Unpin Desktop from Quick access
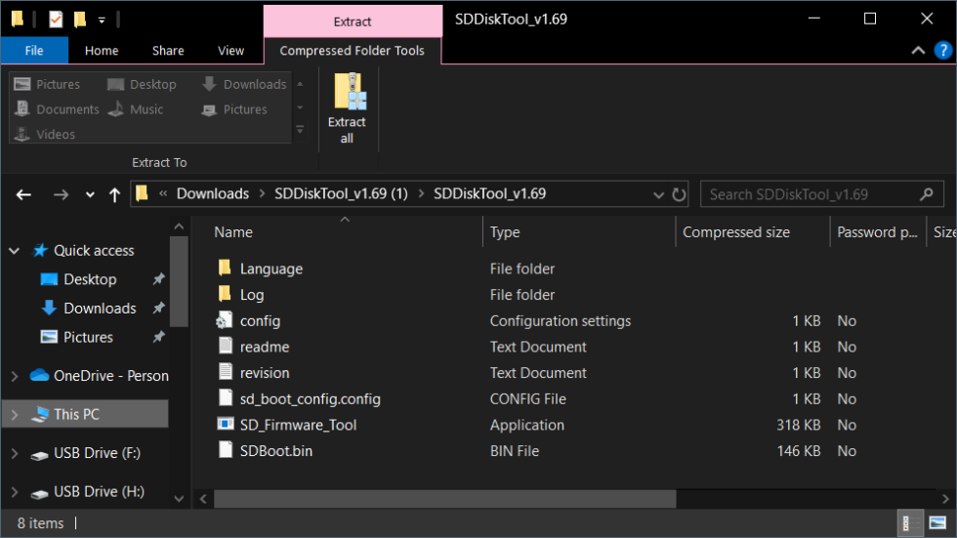 (158, 279)
